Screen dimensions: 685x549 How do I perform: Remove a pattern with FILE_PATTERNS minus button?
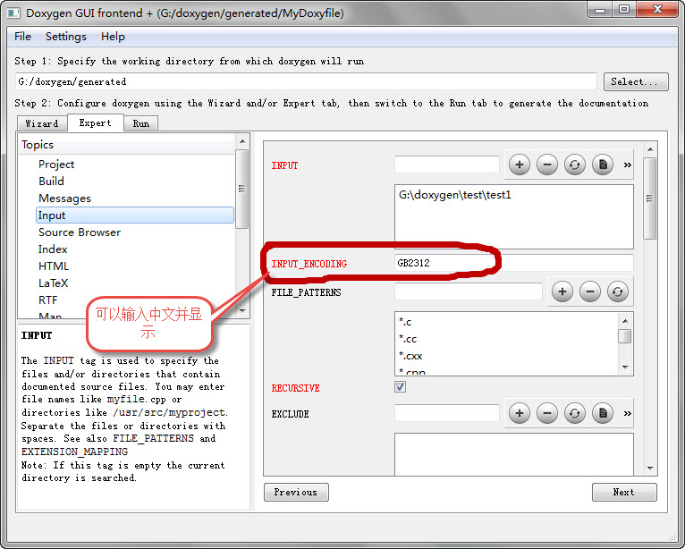[590, 291]
